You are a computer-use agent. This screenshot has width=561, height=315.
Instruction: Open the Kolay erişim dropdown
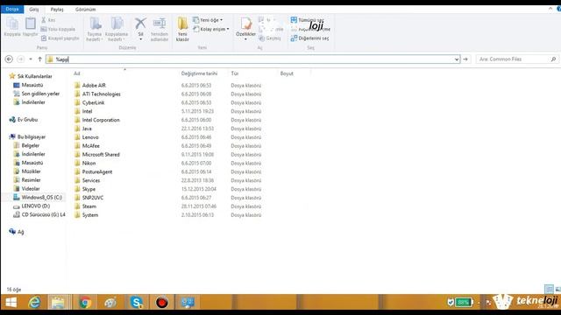click(211, 29)
